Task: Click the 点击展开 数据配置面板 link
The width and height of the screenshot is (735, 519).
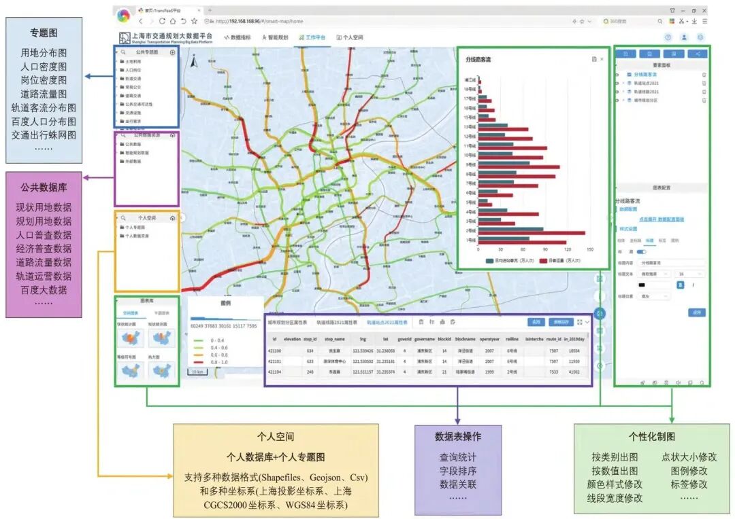Action: point(662,219)
